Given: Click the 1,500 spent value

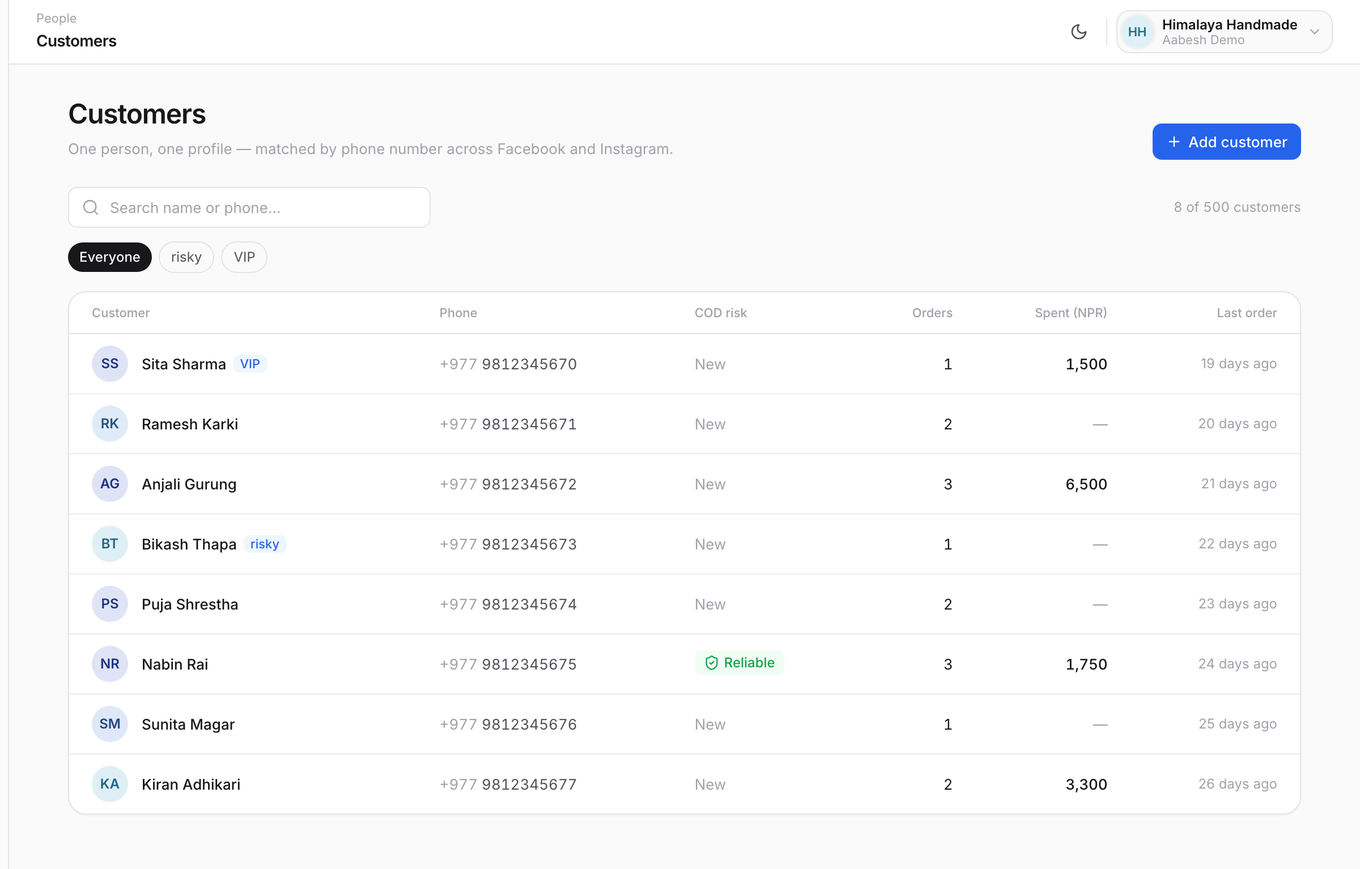Looking at the screenshot, I should point(1086,364).
